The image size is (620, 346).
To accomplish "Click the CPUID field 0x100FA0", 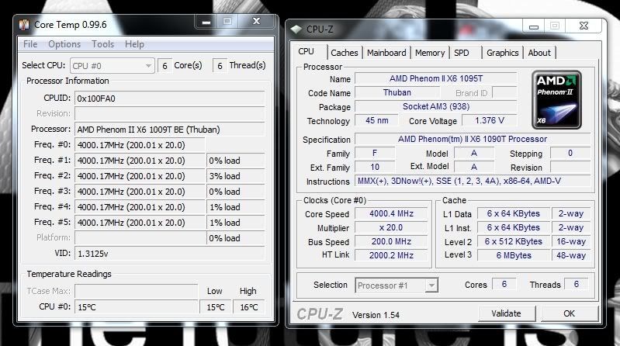I will 169,99.
